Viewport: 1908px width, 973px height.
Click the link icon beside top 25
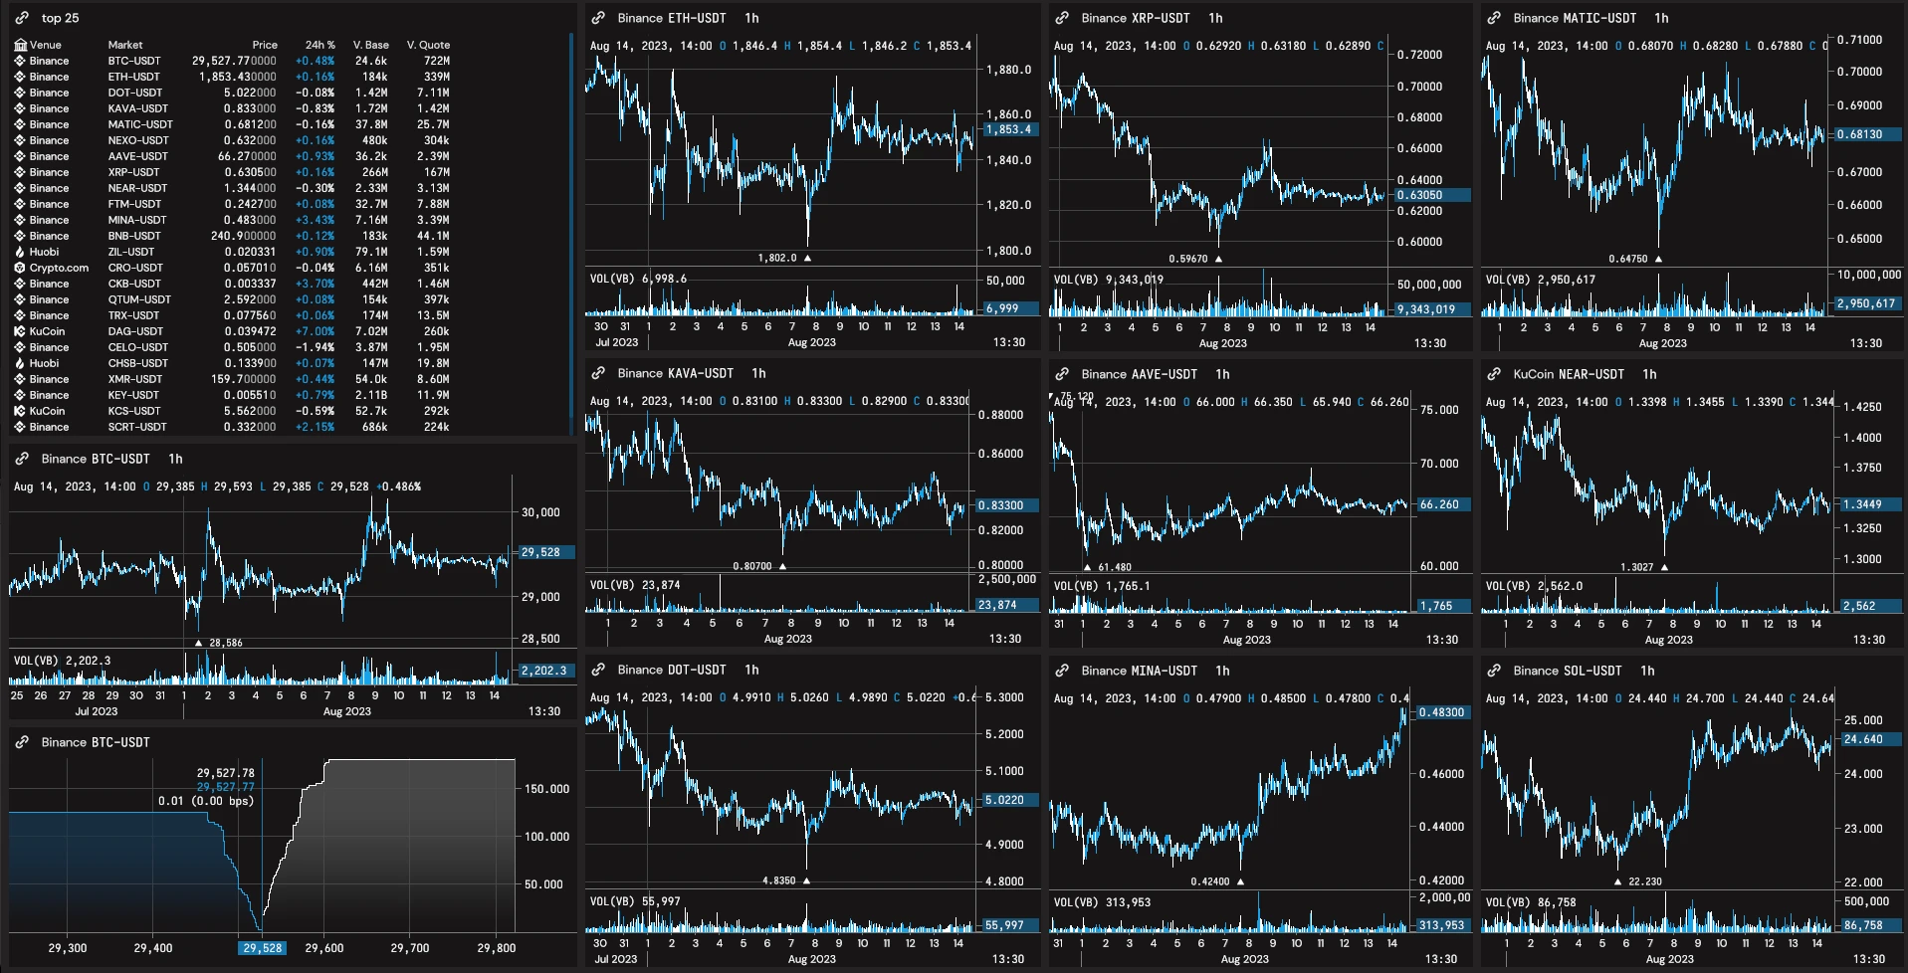(x=22, y=18)
